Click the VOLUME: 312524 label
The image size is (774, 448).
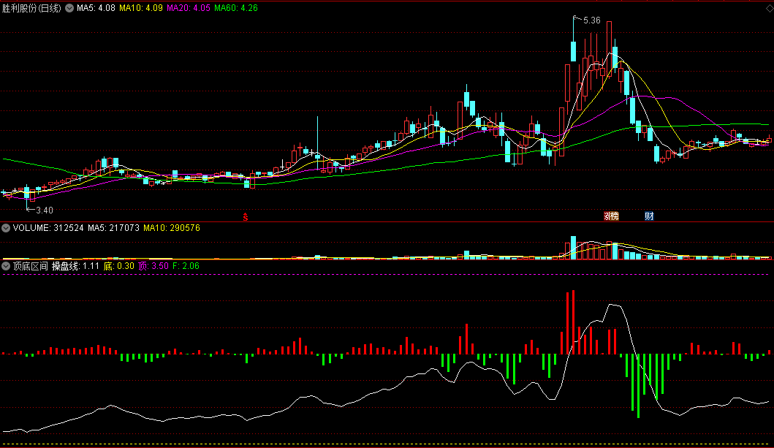click(x=48, y=228)
